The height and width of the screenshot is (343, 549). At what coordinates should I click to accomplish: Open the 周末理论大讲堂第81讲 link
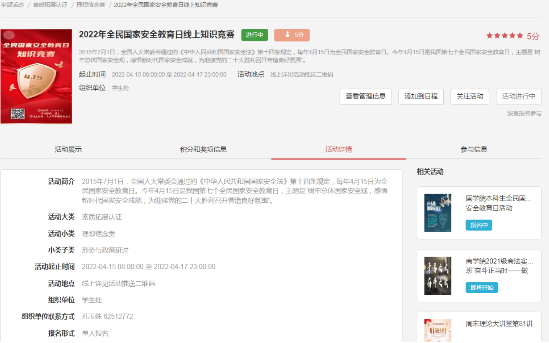pos(499,324)
